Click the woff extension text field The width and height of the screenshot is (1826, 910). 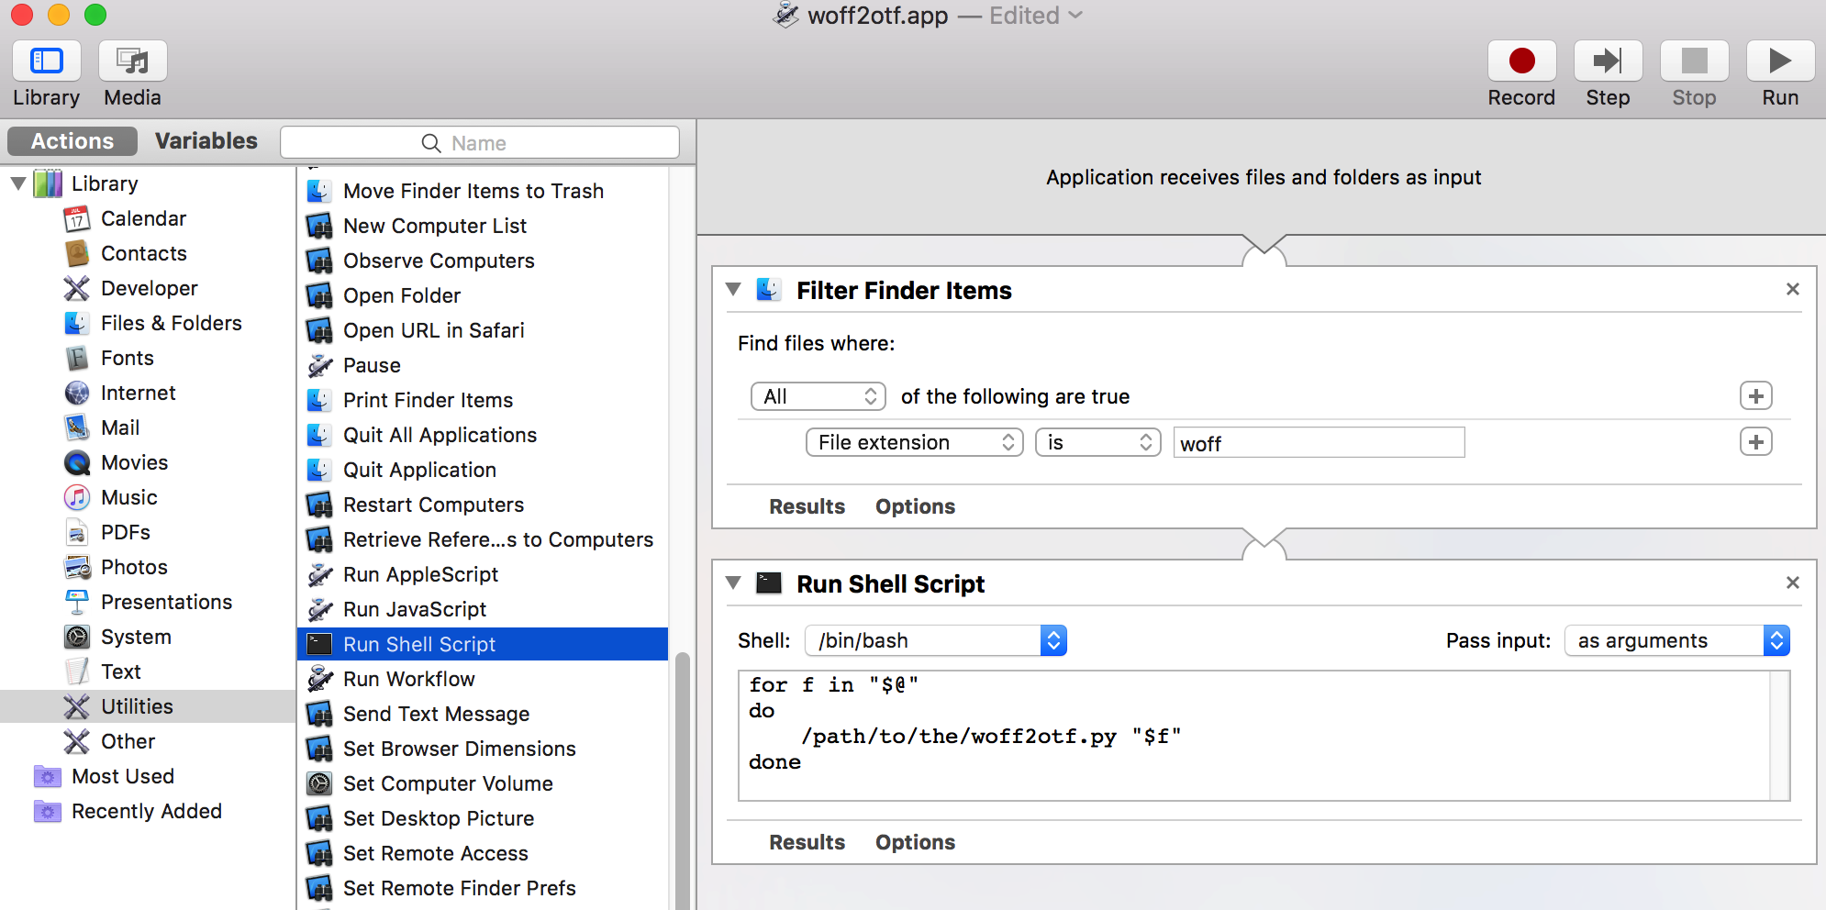click(1319, 443)
